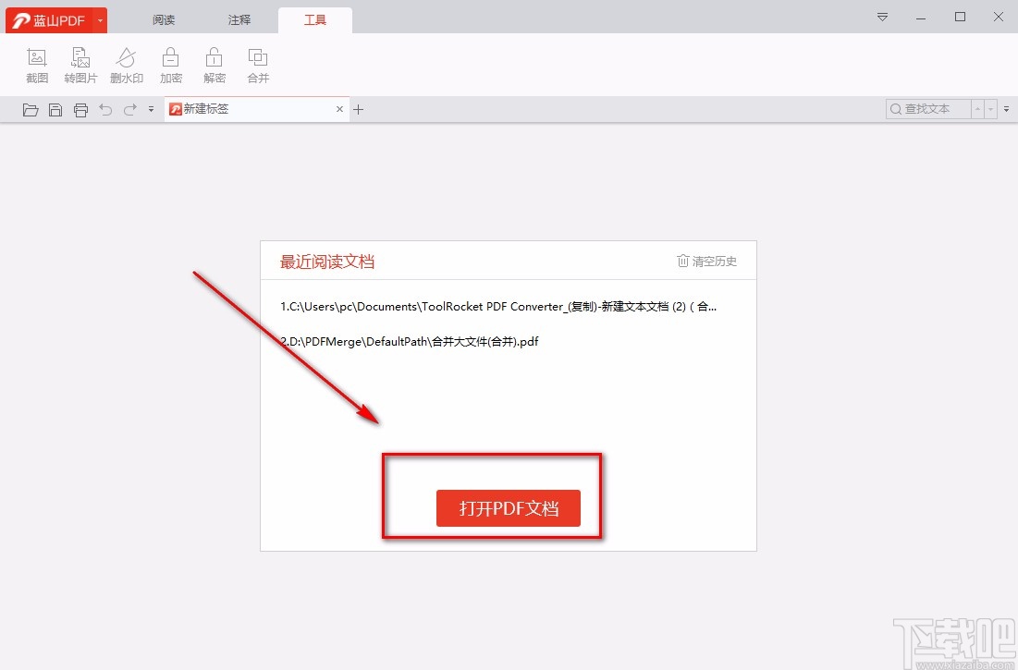
Task: Open the recent file 合并大文件(合并).pdf
Action: (x=411, y=341)
